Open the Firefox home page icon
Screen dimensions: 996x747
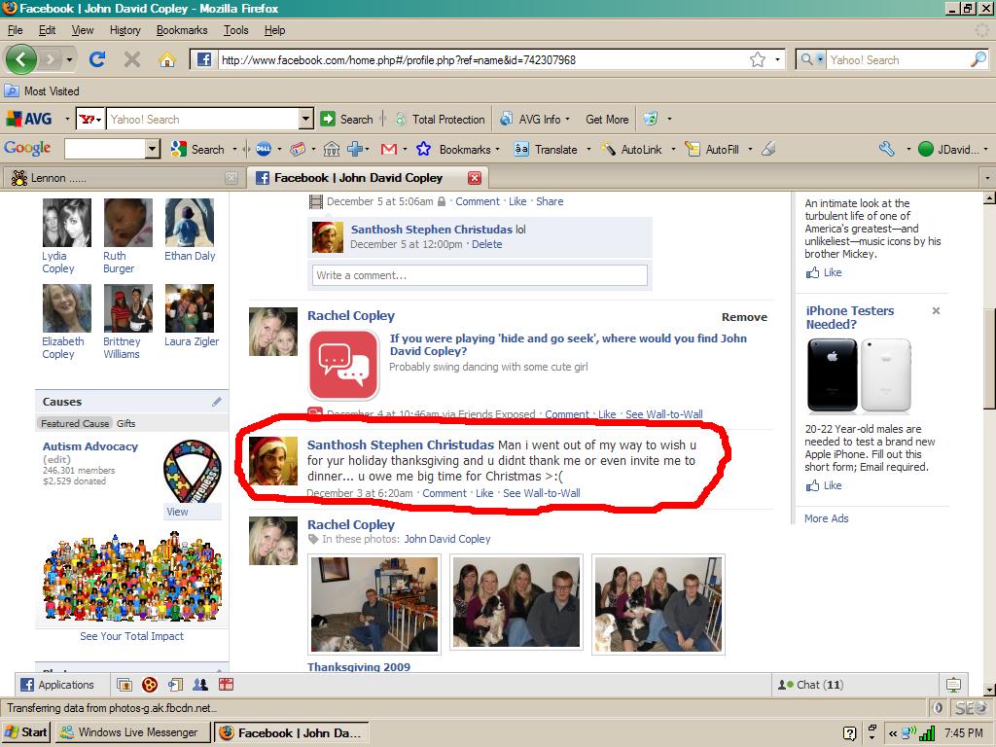(167, 59)
